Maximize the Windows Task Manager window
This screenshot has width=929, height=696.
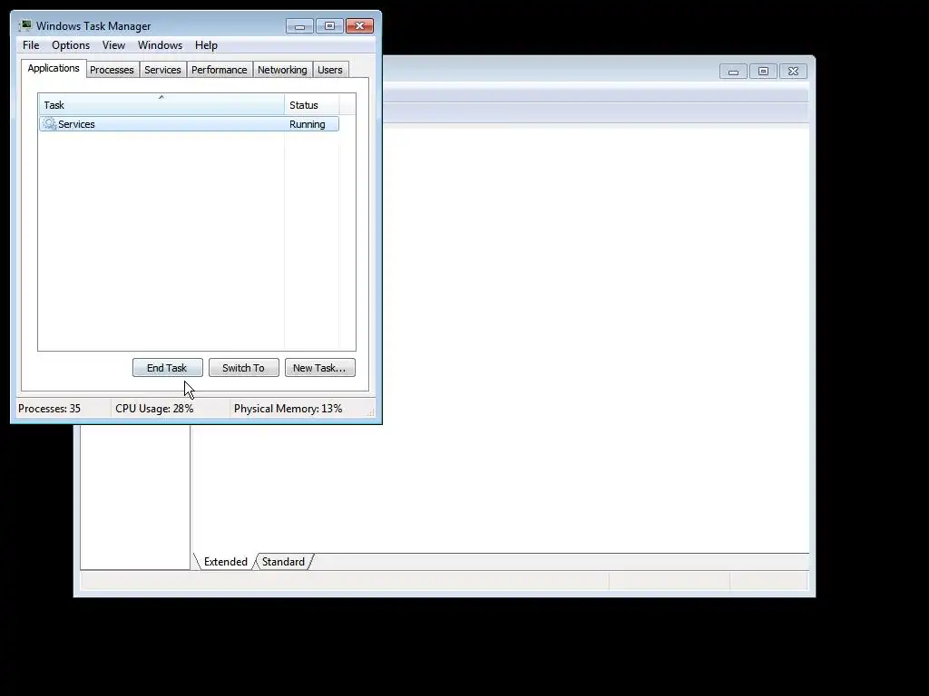329,26
